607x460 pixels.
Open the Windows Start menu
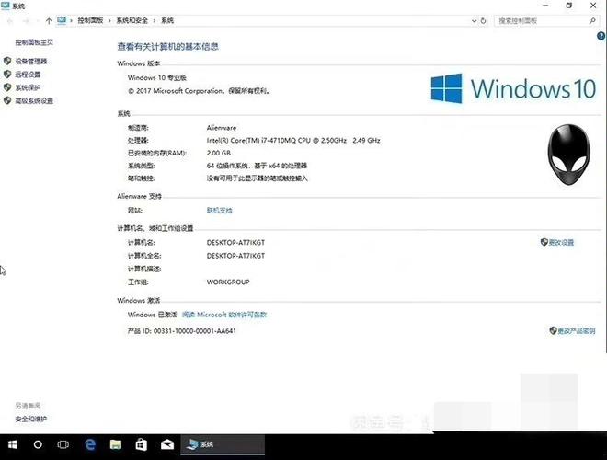tap(12, 444)
